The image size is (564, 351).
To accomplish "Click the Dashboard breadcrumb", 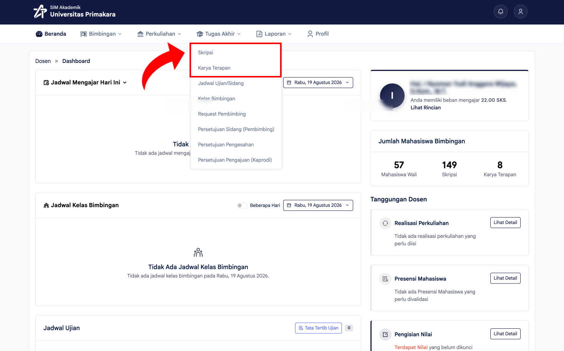I will click(x=76, y=61).
